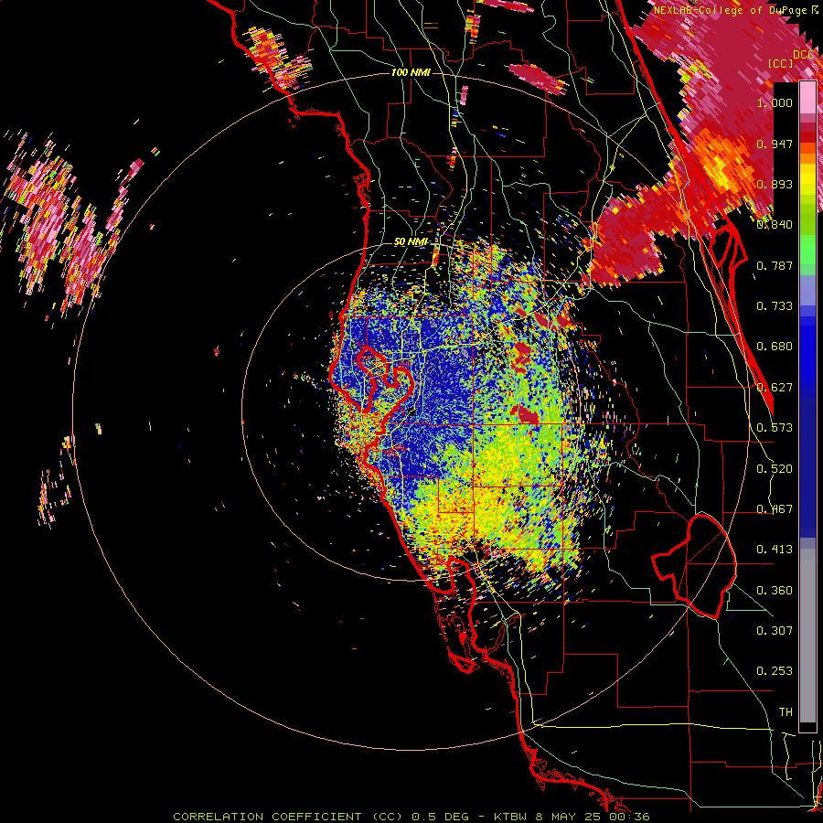The height and width of the screenshot is (823, 823).
Task: Select the 0.627 scale value
Action: [x=775, y=388]
